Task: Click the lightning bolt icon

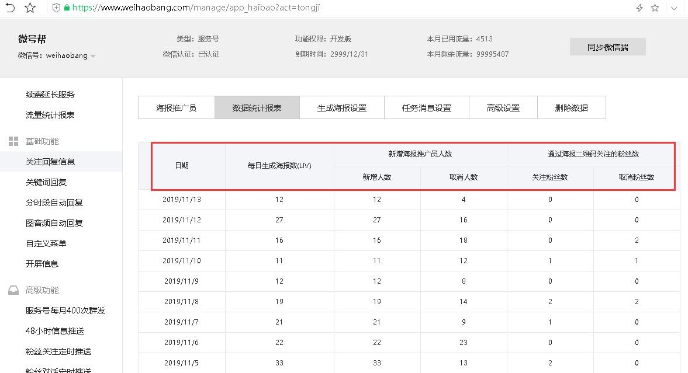Action: tap(639, 8)
